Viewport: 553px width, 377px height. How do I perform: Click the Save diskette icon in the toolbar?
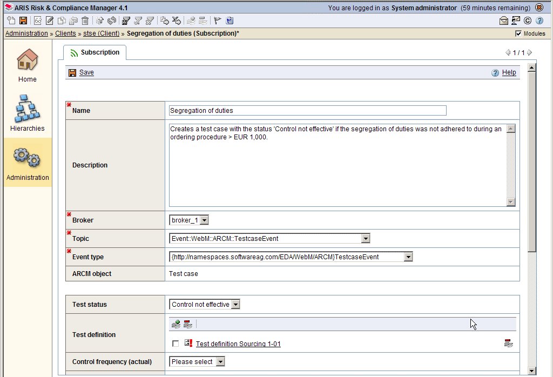click(22, 21)
